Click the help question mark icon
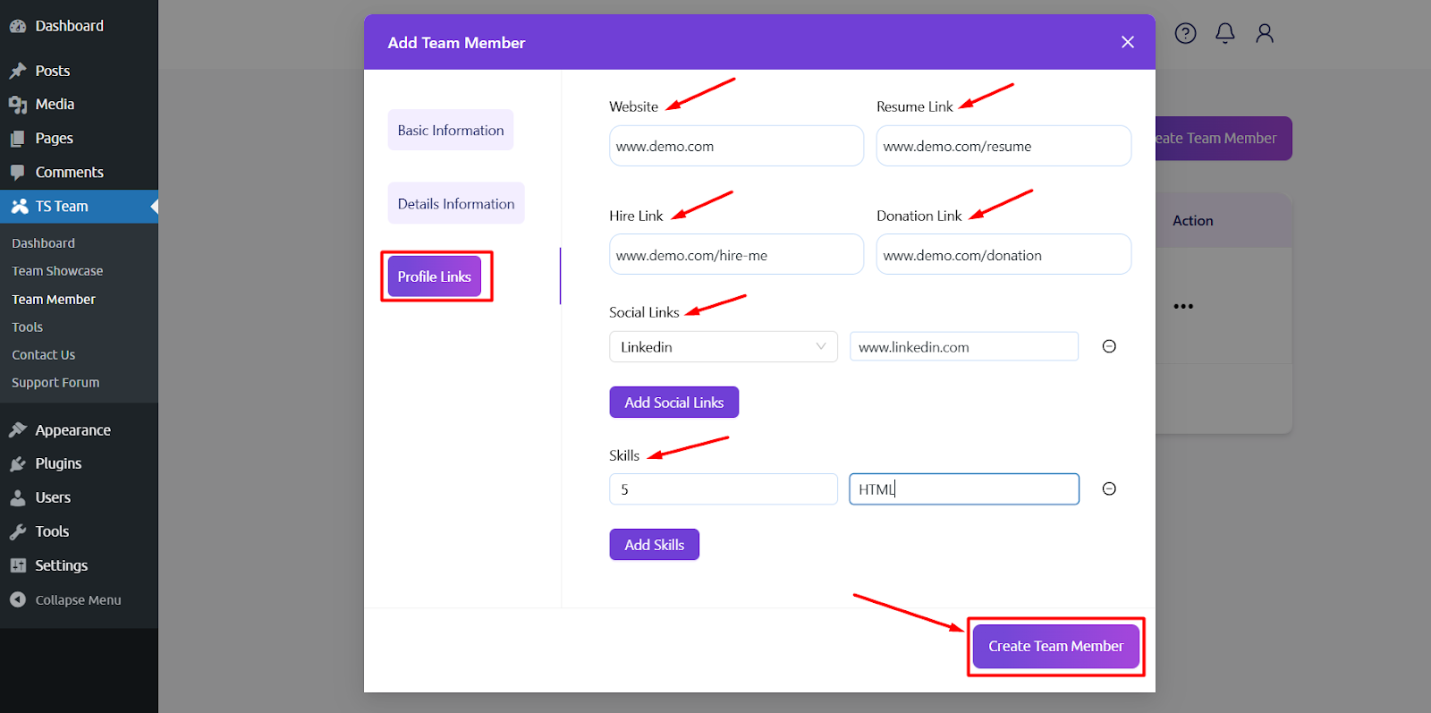This screenshot has height=713, width=1431. [x=1185, y=33]
